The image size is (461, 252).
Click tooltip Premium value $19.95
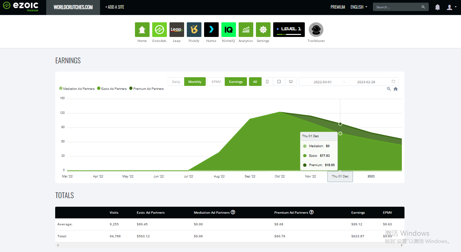[330, 165]
